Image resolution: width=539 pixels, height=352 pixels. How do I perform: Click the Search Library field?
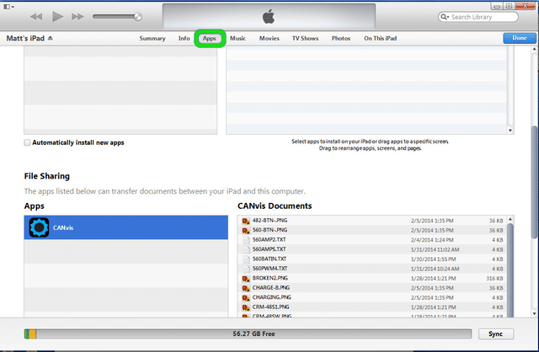pos(478,17)
